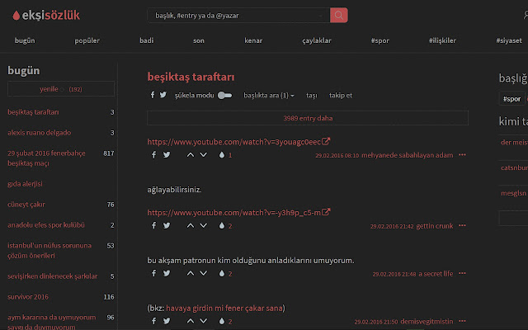Upvote demisvegitmistin's entry
528x330 pixels.
coord(191,321)
